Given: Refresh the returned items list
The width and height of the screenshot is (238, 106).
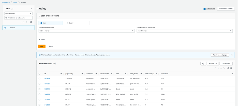Looking at the screenshot, I should (203, 63).
